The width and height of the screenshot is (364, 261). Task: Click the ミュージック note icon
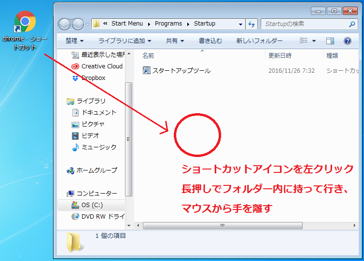pos(75,147)
